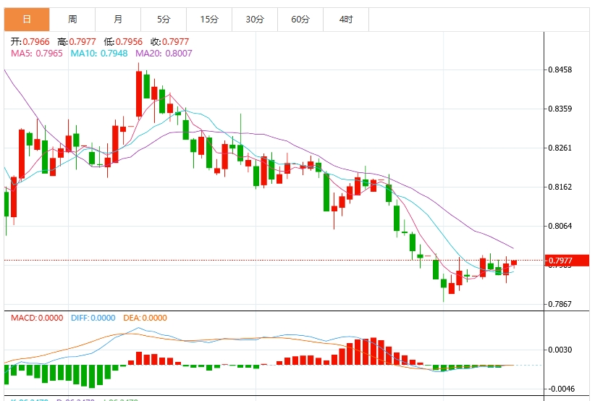Click the 高:0.7977 high price value
Viewport: 595px width, 401px height.
[x=77, y=42]
